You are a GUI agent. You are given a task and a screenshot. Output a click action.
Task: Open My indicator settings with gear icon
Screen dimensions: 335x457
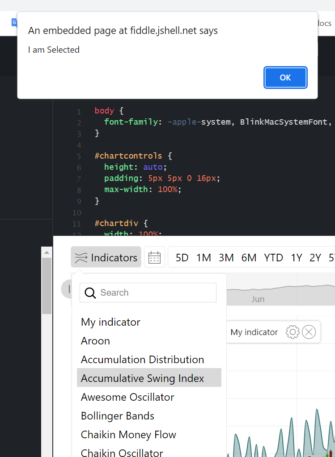pos(293,332)
